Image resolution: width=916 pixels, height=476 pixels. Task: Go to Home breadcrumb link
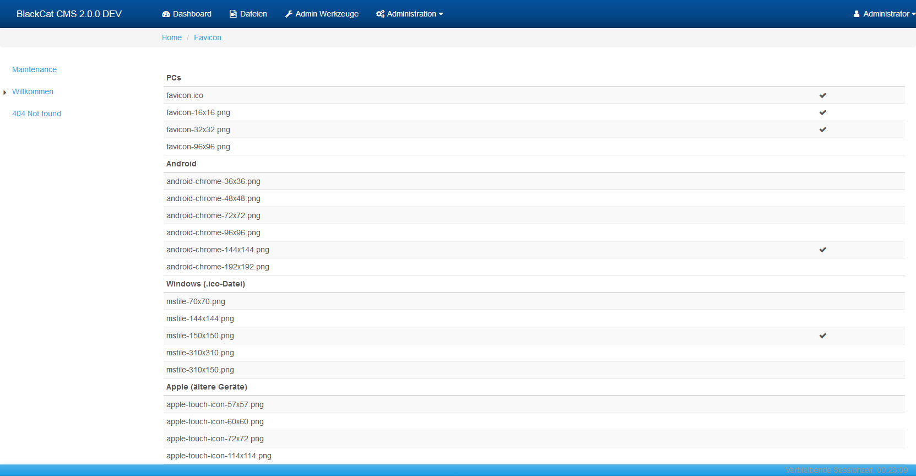click(171, 37)
